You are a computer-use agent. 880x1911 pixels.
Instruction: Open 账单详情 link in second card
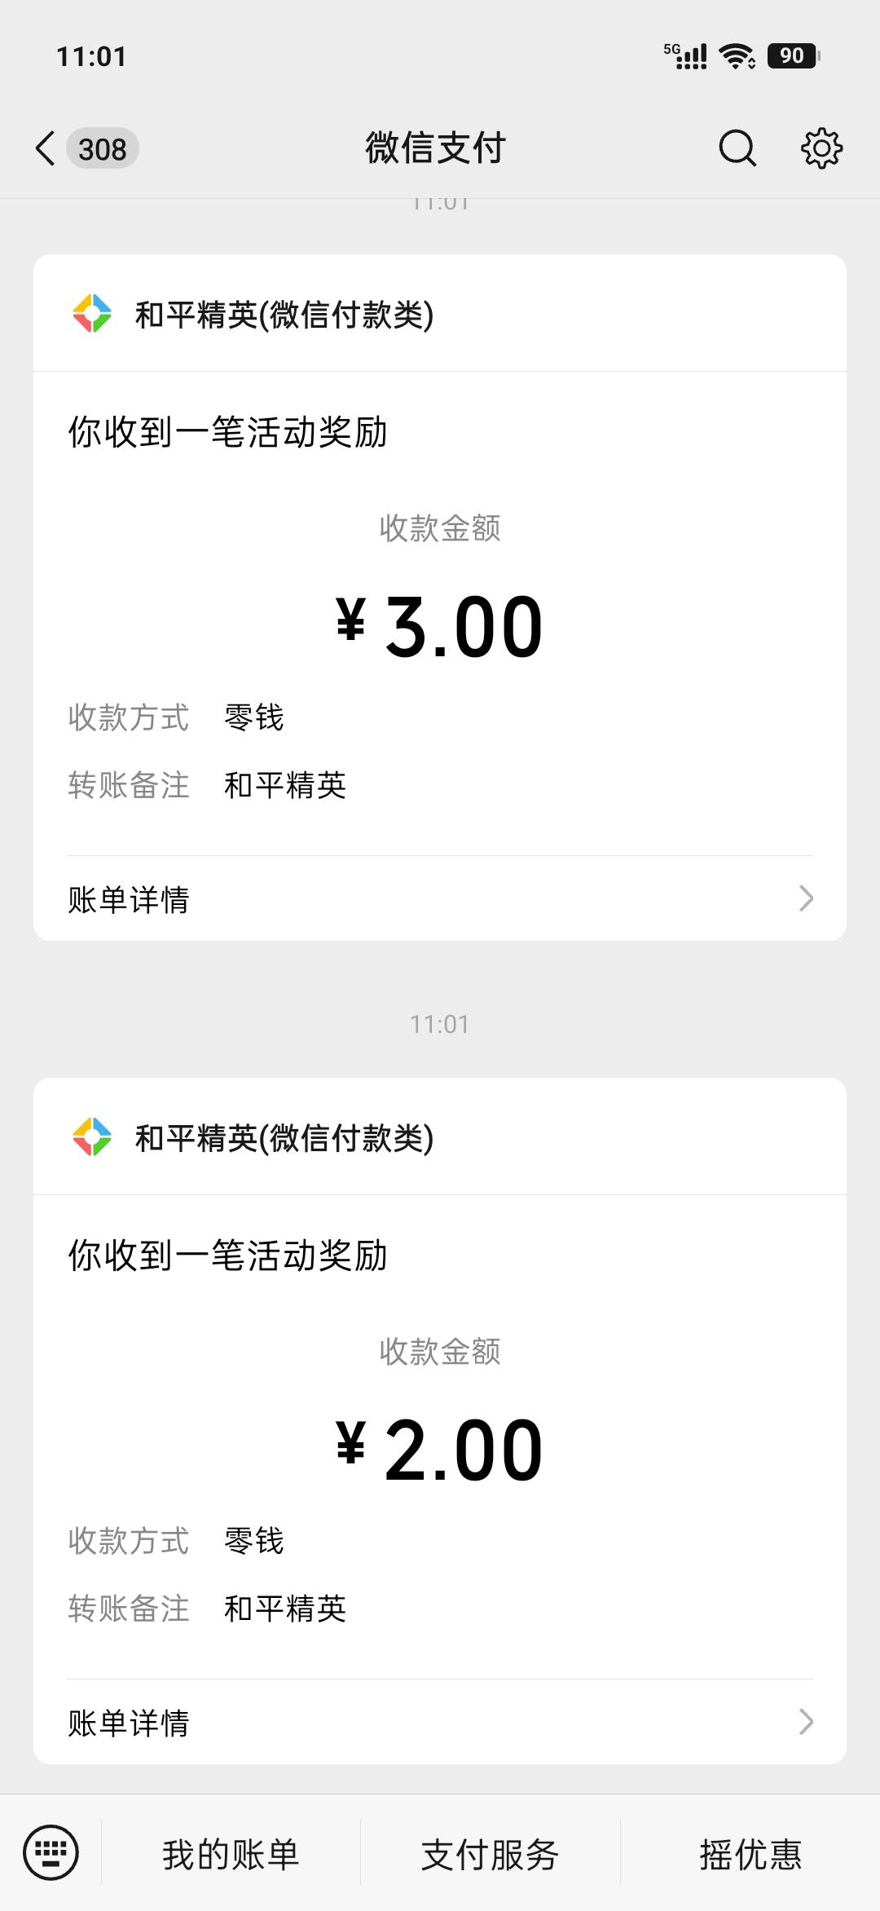pos(440,1723)
